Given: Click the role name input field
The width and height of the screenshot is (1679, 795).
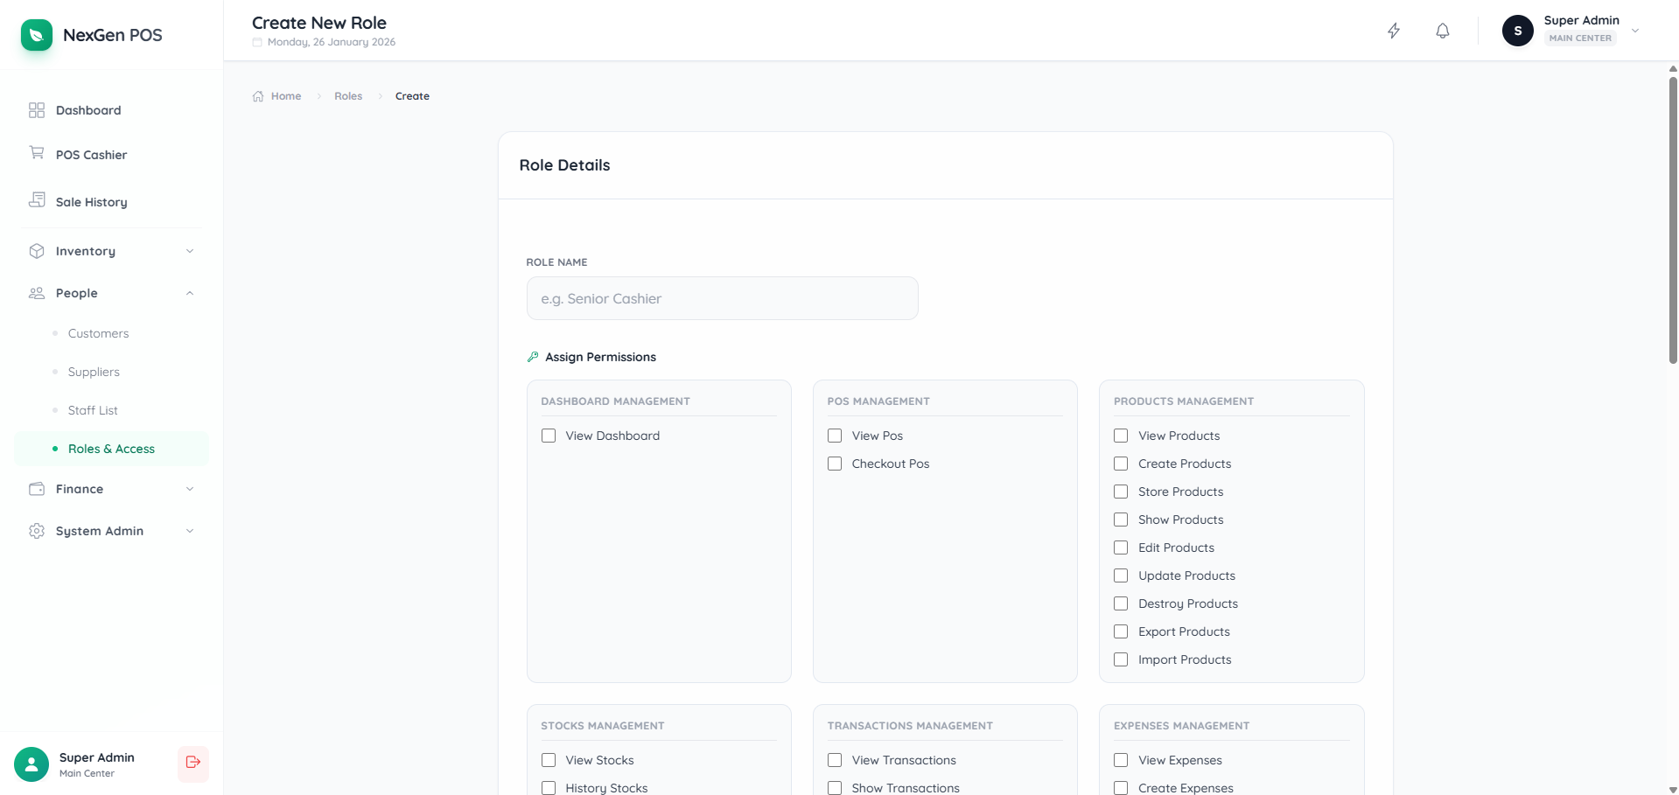Looking at the screenshot, I should coord(721,297).
